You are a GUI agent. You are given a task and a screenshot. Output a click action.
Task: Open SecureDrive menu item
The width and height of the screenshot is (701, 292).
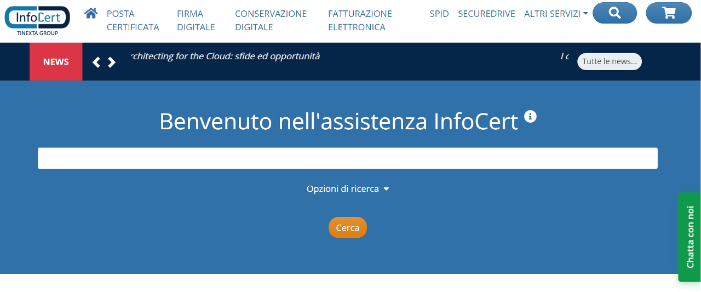[x=486, y=14]
